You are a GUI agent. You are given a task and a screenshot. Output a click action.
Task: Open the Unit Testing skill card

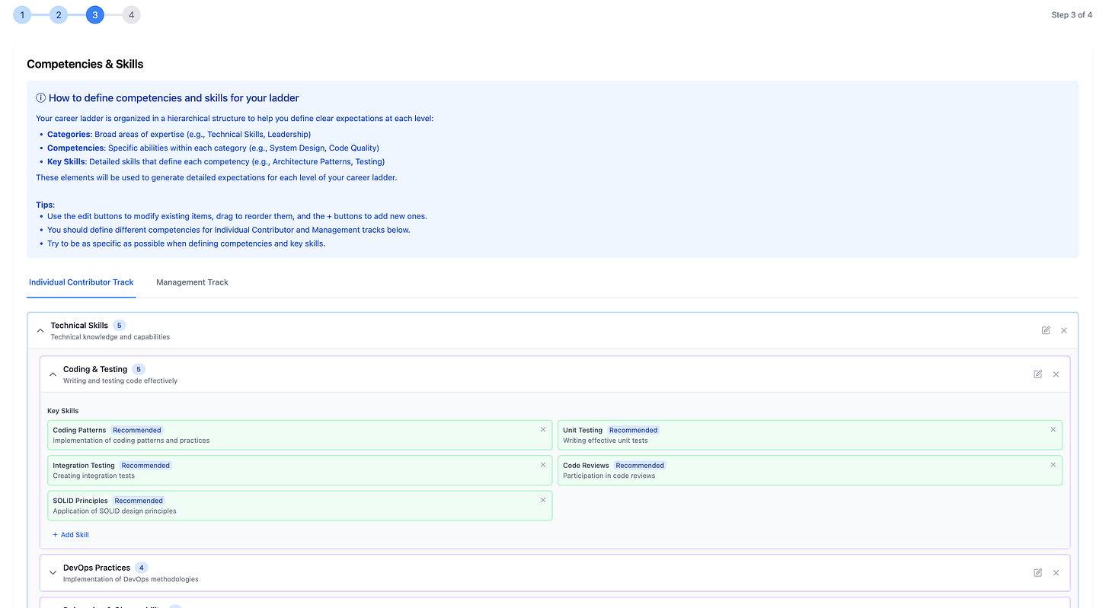(x=810, y=435)
